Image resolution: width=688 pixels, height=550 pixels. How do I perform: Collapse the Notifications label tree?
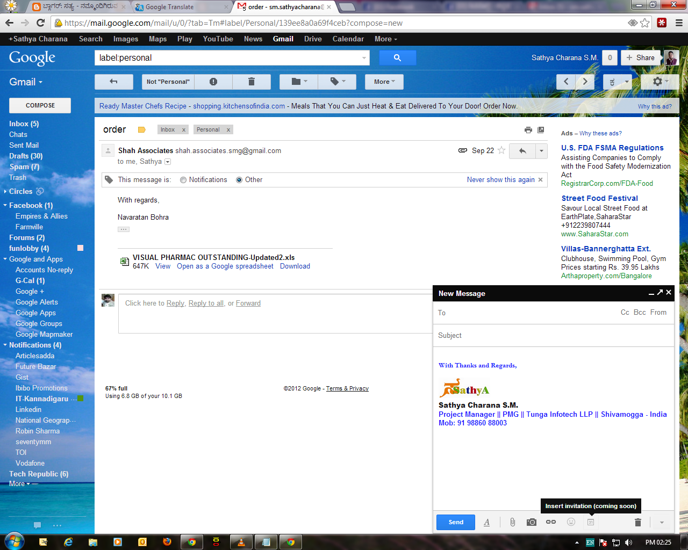[5, 345]
